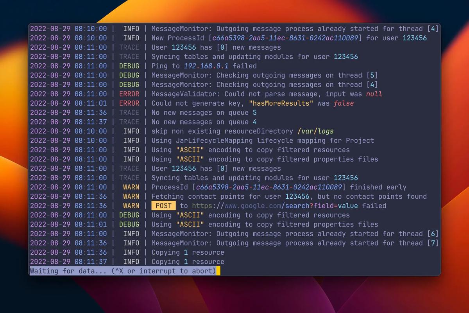Click the word JarLifecycleMapping

coord(213,140)
